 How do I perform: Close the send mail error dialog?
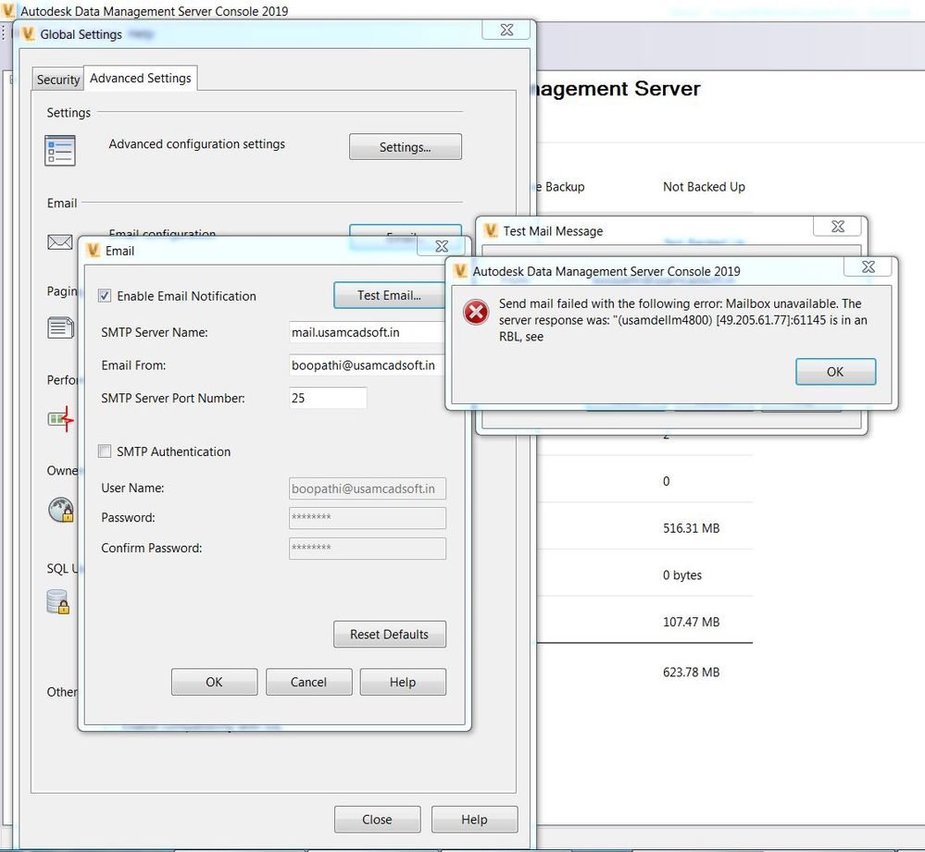(869, 266)
